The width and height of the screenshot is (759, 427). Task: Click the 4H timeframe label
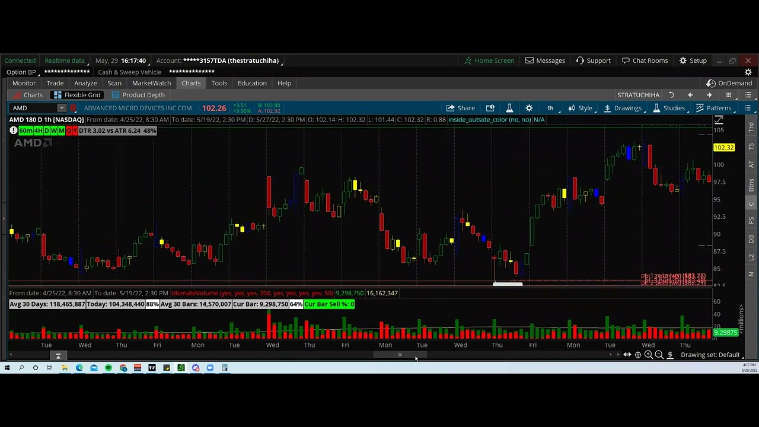point(38,130)
